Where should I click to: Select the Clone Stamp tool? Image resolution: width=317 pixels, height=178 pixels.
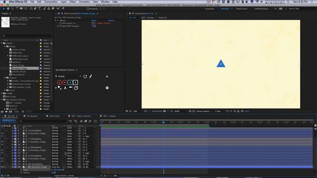(x=49, y=9)
